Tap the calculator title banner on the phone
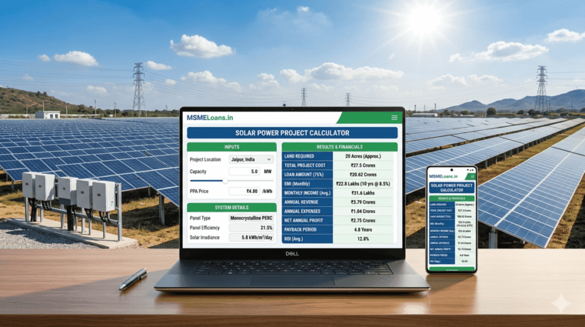 (x=451, y=188)
